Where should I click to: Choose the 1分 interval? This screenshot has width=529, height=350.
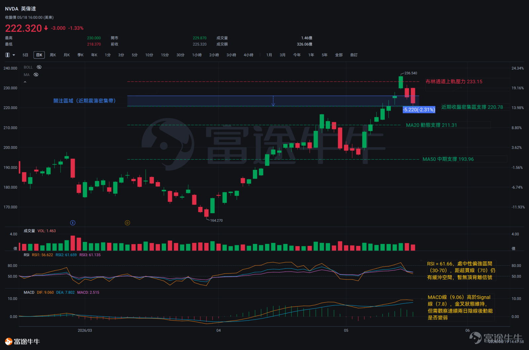tap(108, 55)
